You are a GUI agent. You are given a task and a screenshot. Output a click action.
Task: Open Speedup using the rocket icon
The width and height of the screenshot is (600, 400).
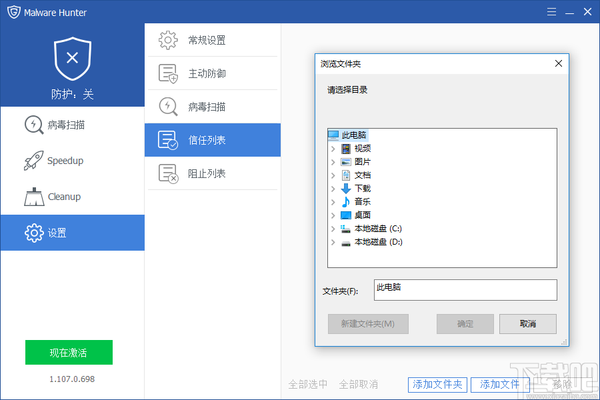(33, 161)
